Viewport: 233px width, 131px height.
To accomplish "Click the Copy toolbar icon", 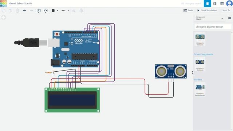I will pos(4,11).
